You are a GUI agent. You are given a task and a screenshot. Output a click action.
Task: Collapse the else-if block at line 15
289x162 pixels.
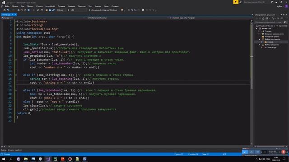16,75
